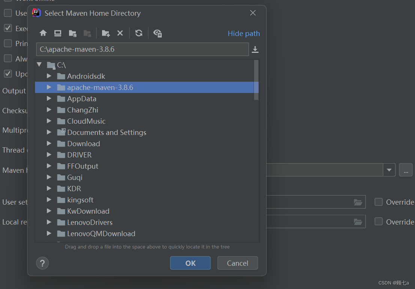Viewport: 415px width, 289px height.
Task: Open the help question mark button
Action: point(42,263)
